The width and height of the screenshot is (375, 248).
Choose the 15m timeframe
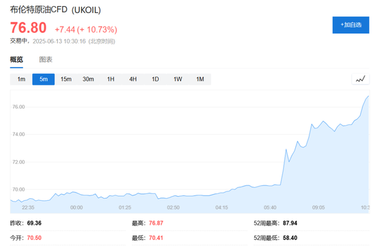[65, 79]
